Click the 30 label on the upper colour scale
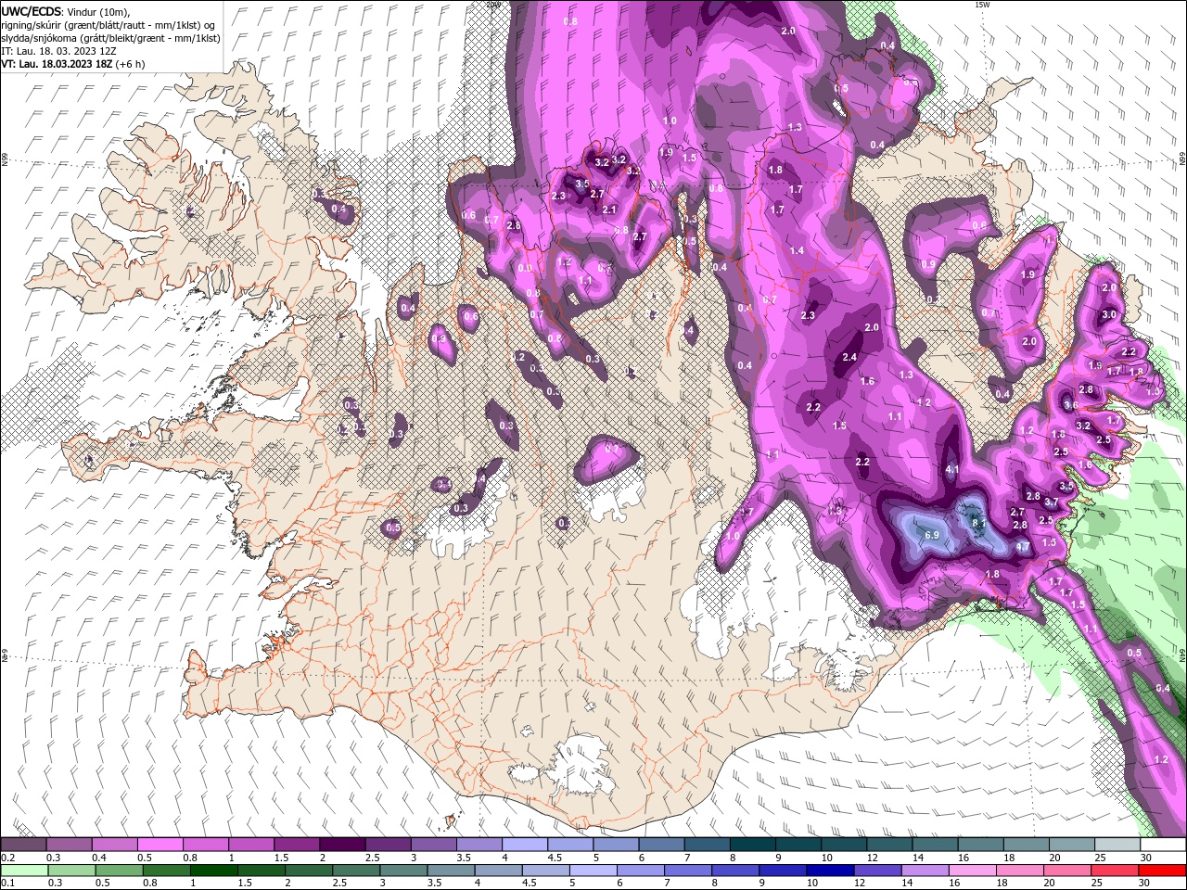The width and height of the screenshot is (1187, 890). pos(1146,858)
